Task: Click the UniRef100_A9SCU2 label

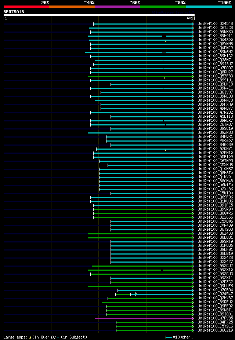Action: 215,266
